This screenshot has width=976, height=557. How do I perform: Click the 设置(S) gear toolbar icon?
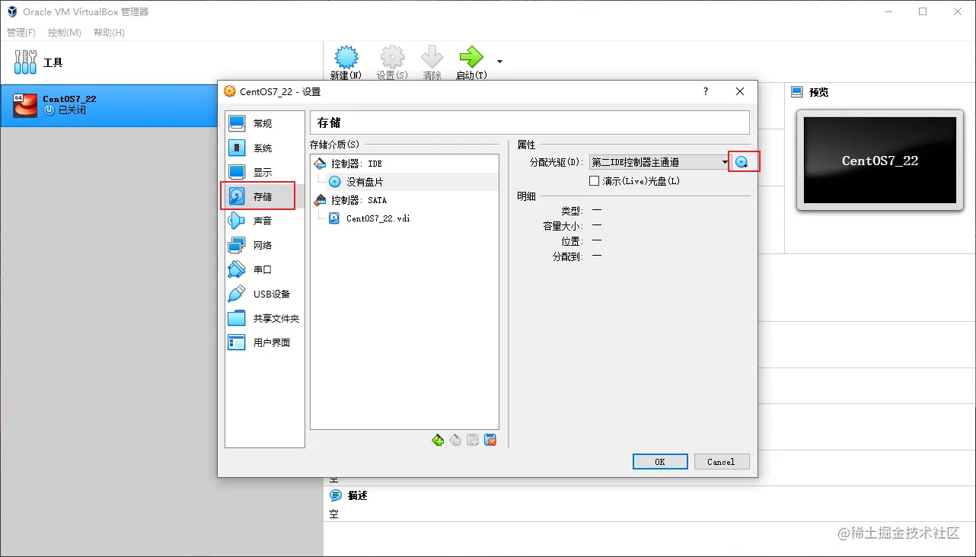(x=392, y=57)
